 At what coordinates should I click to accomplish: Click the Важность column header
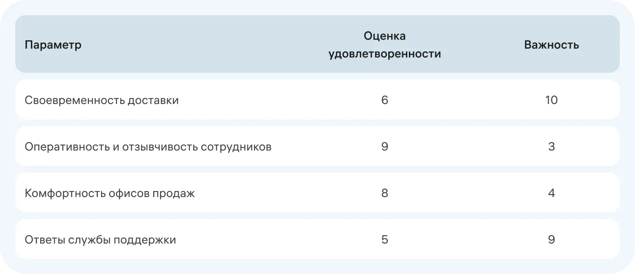point(551,45)
